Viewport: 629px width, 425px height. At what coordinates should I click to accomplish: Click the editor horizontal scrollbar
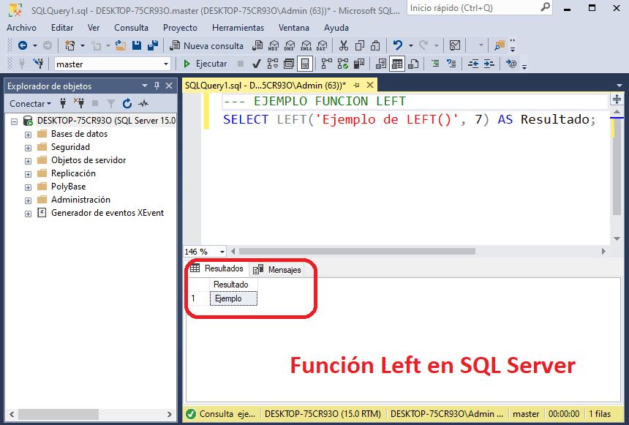(x=357, y=251)
